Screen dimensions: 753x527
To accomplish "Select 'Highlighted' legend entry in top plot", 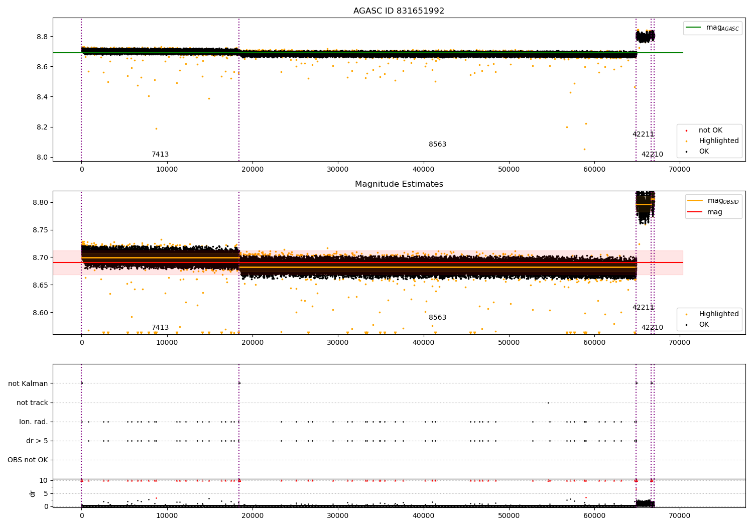I will [x=719, y=141].
